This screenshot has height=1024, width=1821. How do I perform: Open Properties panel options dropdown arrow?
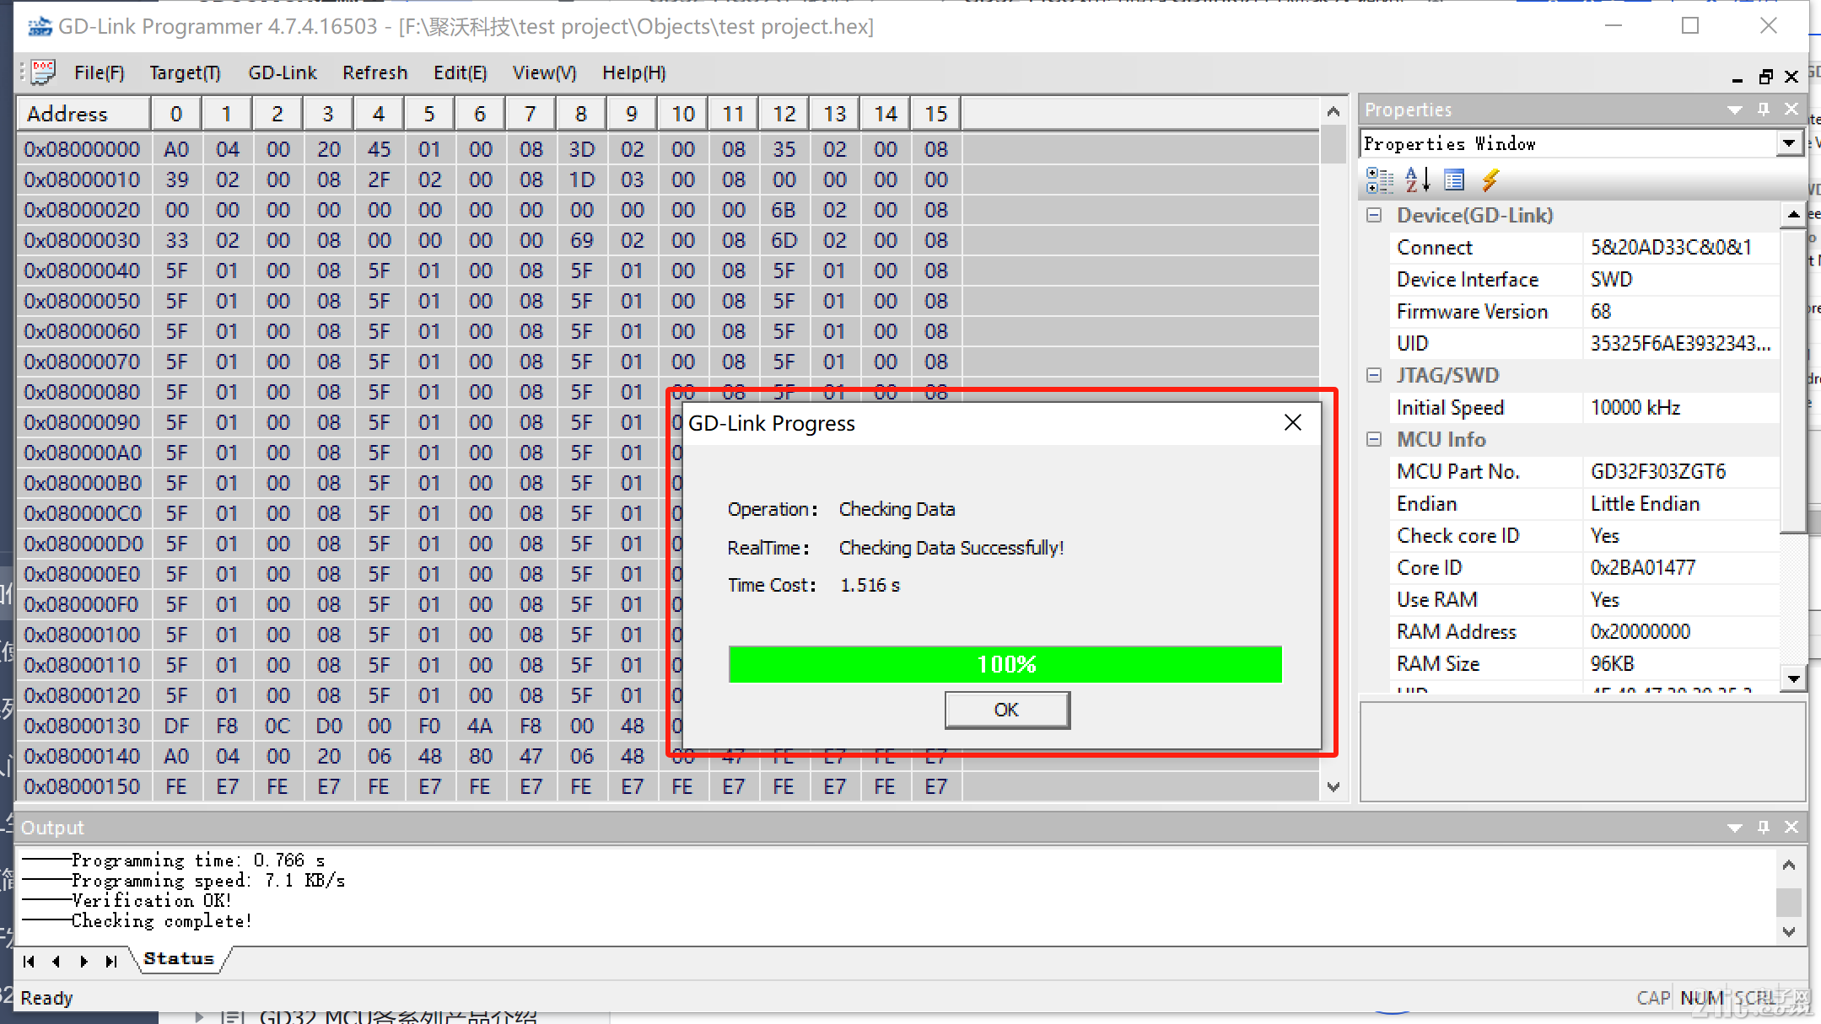tap(1735, 110)
